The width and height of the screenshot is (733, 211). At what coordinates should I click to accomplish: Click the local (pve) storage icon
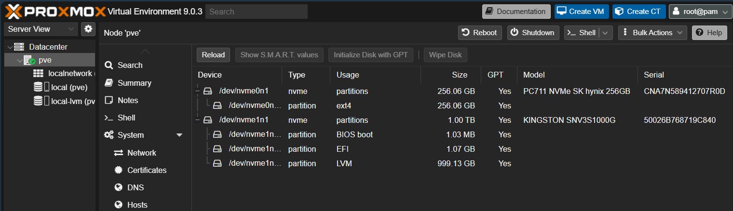coord(38,87)
